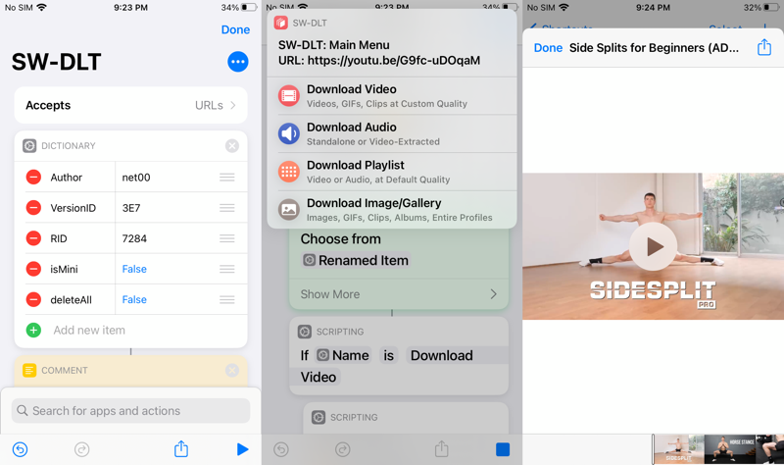Play the Side Splits video
This screenshot has height=465, width=784.
654,247
